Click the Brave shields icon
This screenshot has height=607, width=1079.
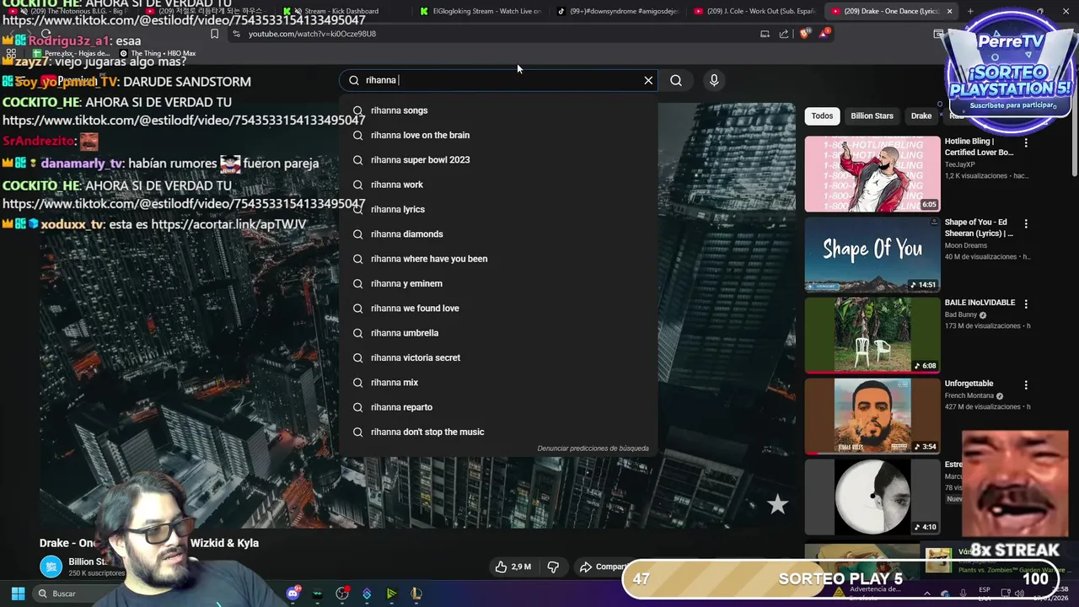[x=804, y=34]
